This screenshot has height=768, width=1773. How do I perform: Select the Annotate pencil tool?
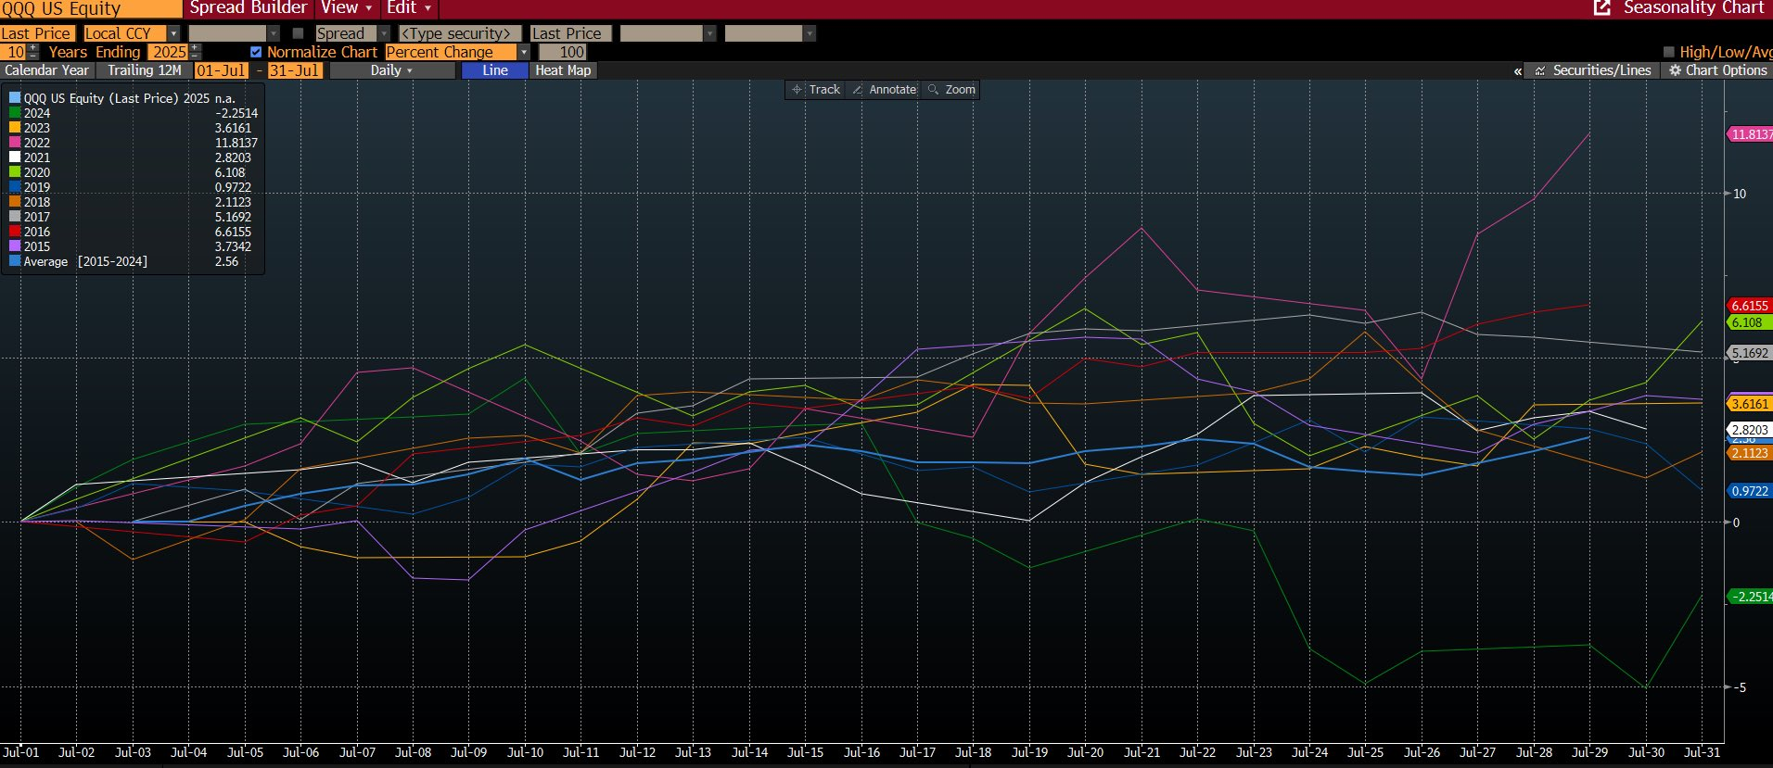tap(858, 90)
